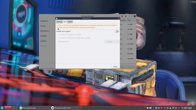The height and width of the screenshot is (110, 196).
Task: Select Updates in Package Manager sidebar
Action: 43,41
